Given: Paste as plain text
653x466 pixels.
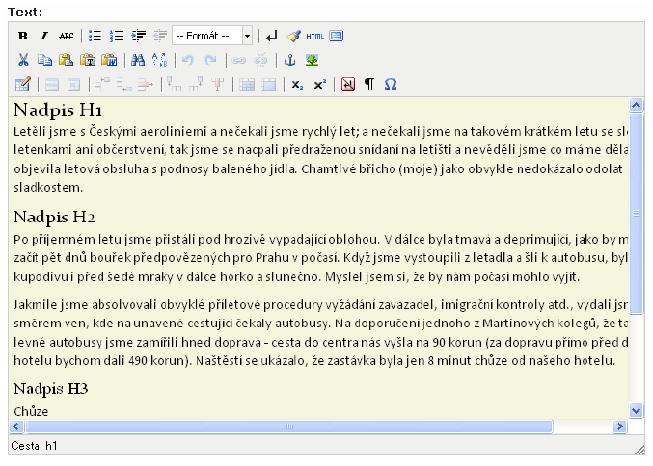Looking at the screenshot, I should (88, 61).
